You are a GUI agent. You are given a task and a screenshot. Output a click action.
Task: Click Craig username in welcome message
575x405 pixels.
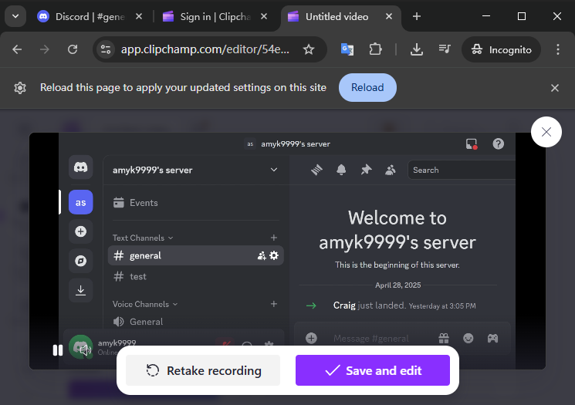point(344,305)
